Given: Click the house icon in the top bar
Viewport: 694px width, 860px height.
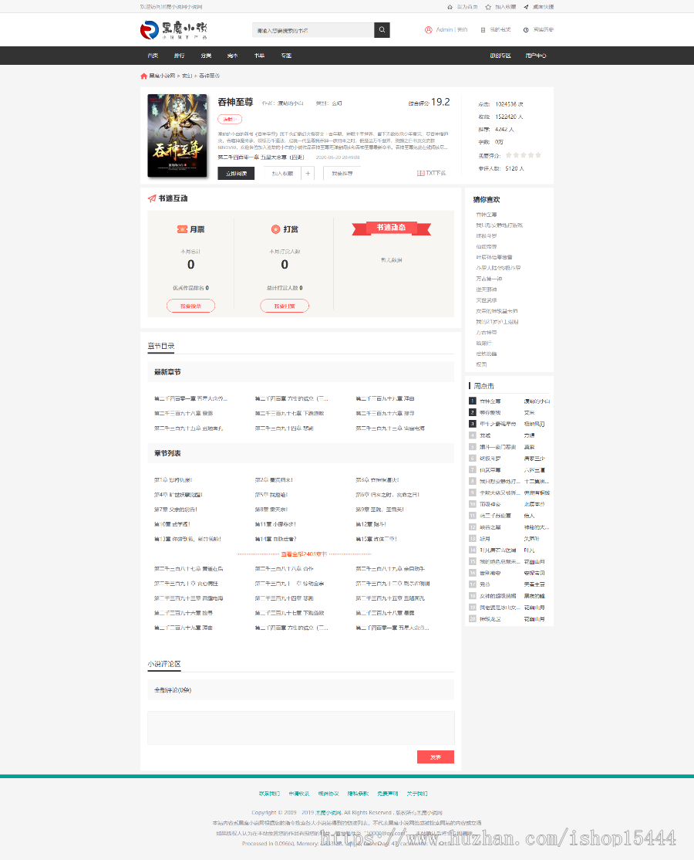Looking at the screenshot, I should click(x=450, y=7).
